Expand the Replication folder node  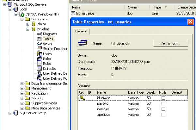pyautogui.click(x=22, y=93)
